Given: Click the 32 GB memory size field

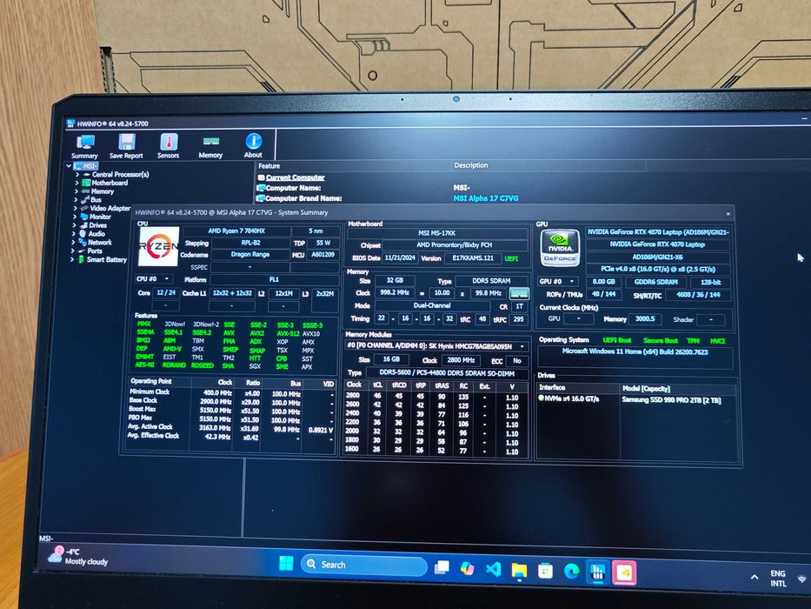Looking at the screenshot, I should coord(395,280).
